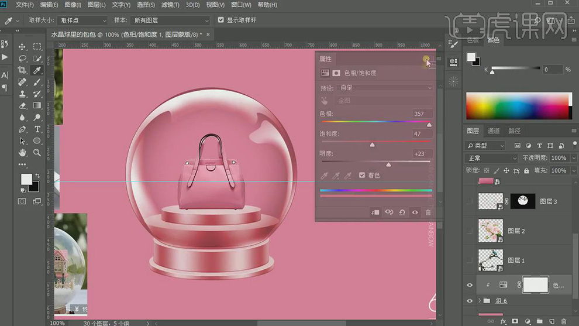
Task: Click the 饱和度 saturation slider handle
Action: click(x=372, y=145)
